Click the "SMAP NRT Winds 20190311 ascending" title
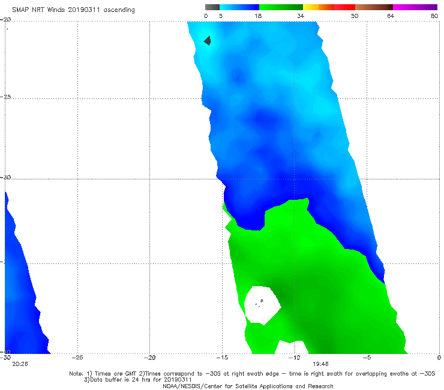This screenshot has width=444, height=390. point(73,10)
